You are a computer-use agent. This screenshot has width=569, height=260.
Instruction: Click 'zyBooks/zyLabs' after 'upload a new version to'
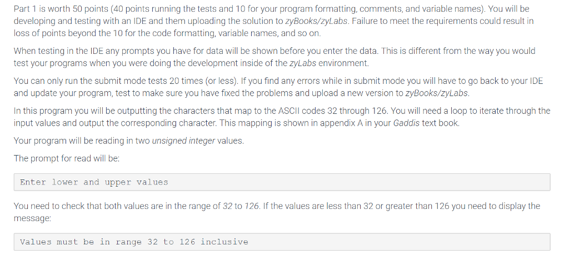coord(437,92)
